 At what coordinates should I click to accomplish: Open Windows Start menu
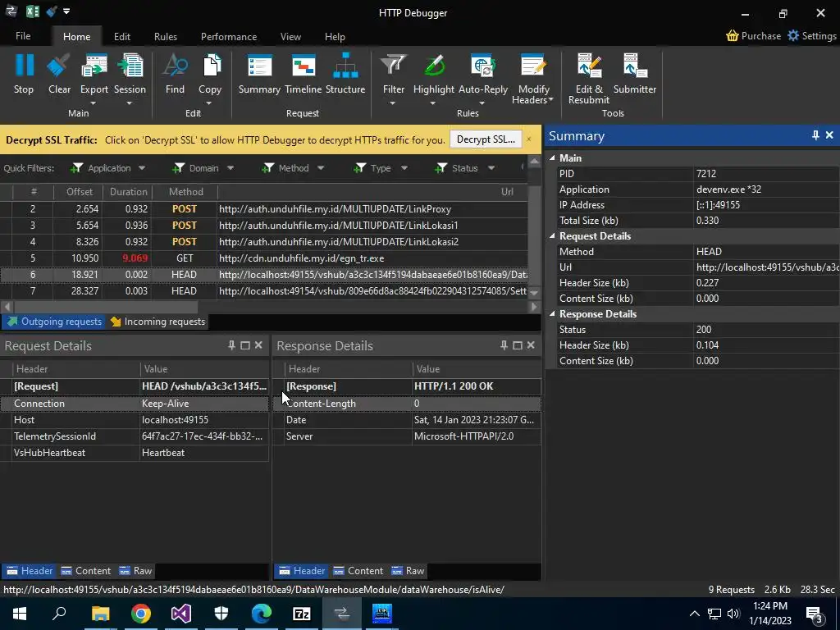click(x=20, y=613)
